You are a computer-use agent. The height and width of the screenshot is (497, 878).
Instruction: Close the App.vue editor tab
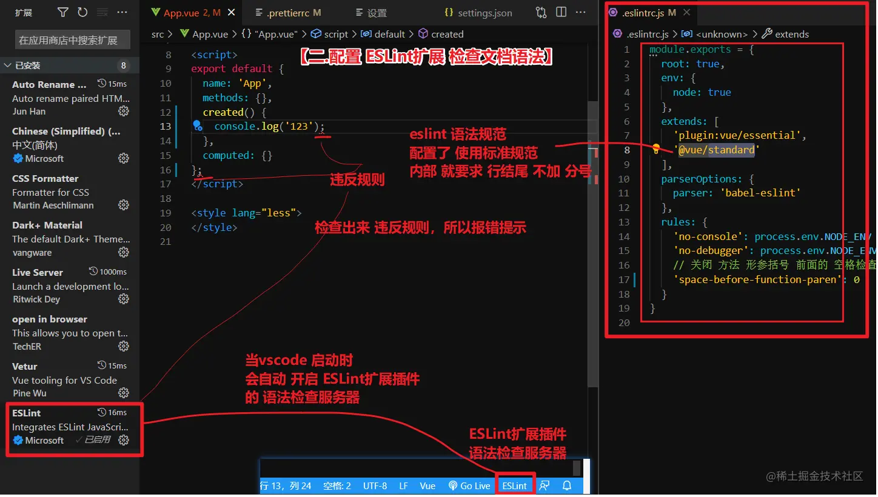tap(230, 13)
